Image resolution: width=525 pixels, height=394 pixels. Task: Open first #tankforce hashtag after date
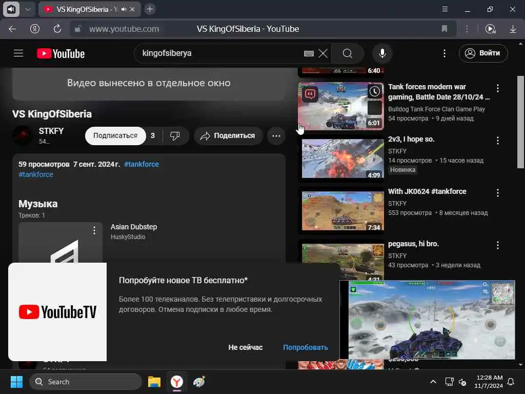[142, 164]
